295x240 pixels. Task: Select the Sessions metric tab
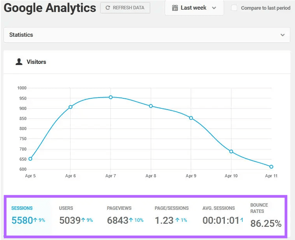28,216
